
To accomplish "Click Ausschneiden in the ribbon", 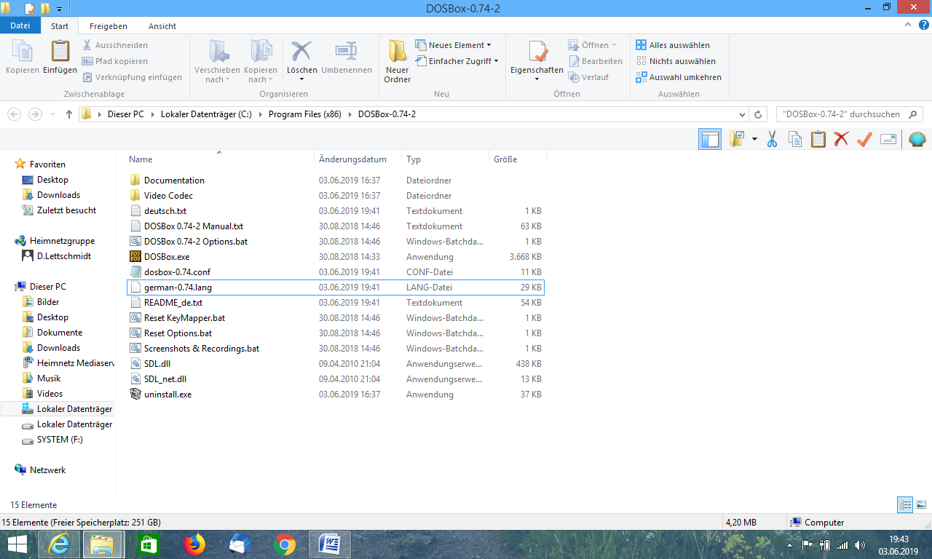I will (x=114, y=45).
